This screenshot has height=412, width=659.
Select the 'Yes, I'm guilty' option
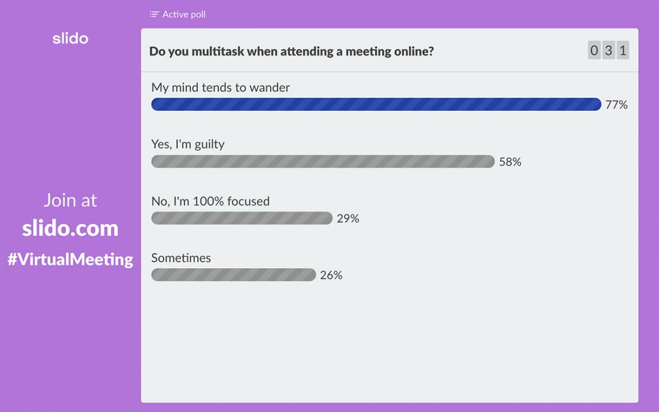pos(188,144)
